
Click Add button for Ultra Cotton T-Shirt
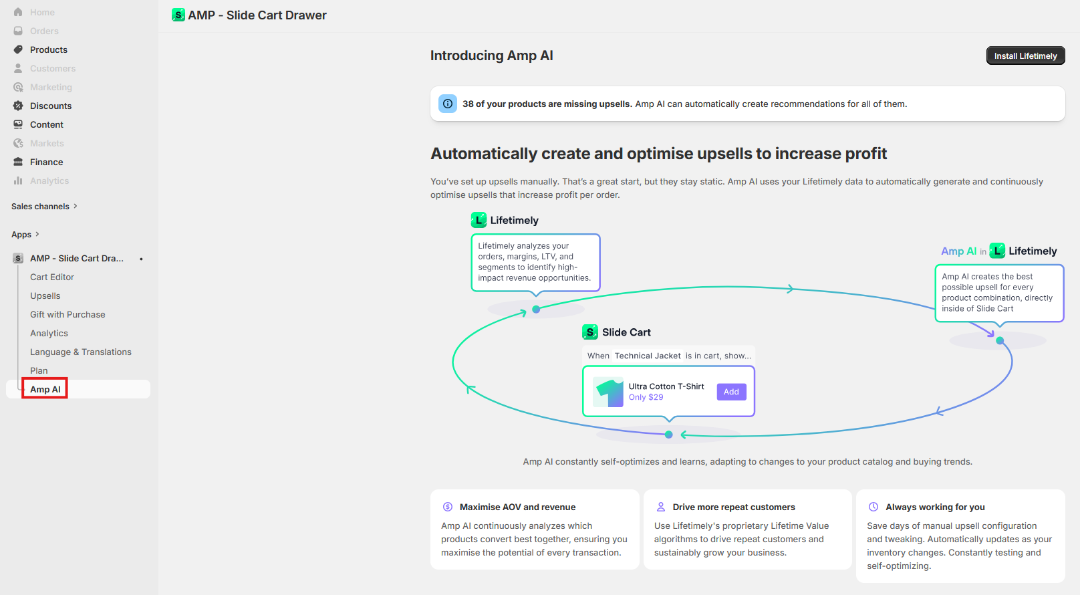[731, 392]
